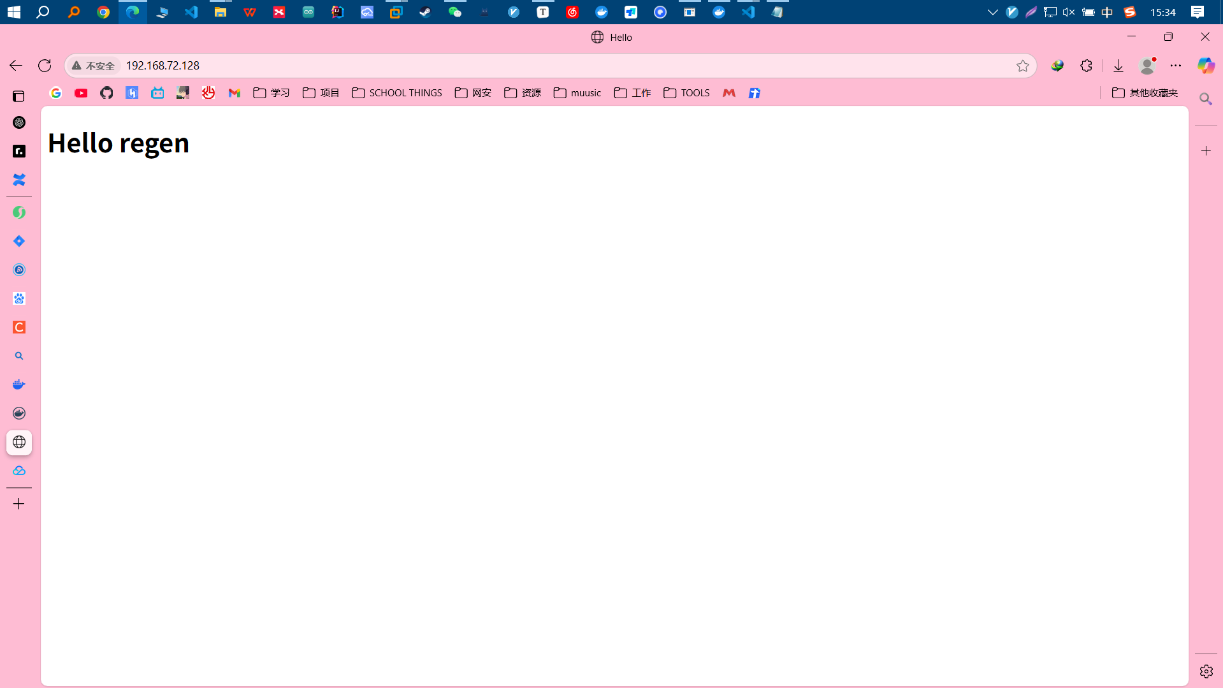This screenshot has height=688, width=1223.
Task: Open the 其他收藏夹 other favorites folder
Action: click(x=1145, y=93)
